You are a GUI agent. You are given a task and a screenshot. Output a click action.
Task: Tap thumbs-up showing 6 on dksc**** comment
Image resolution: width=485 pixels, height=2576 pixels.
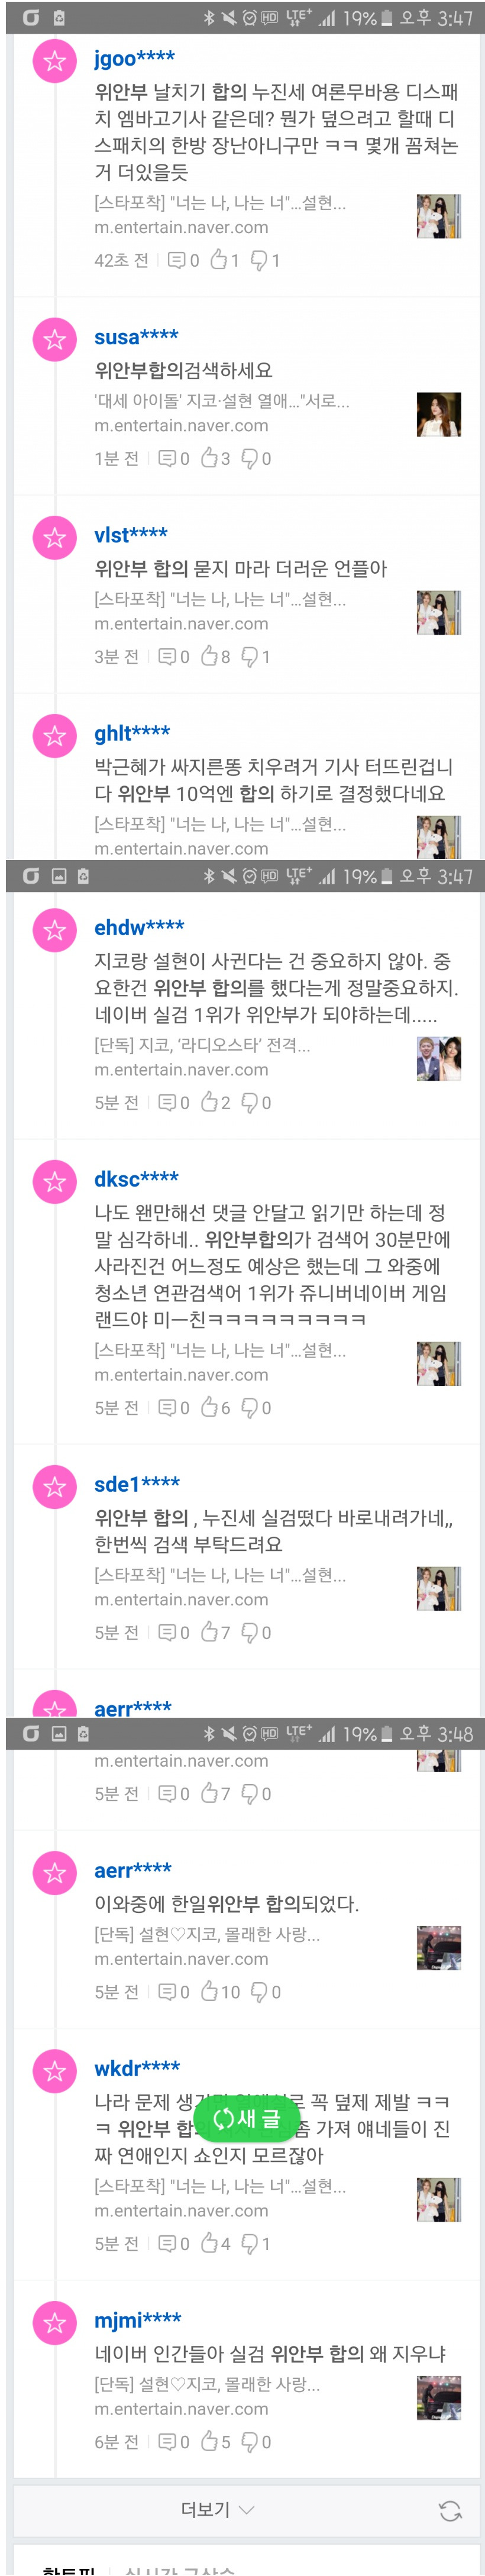pyautogui.click(x=210, y=1407)
